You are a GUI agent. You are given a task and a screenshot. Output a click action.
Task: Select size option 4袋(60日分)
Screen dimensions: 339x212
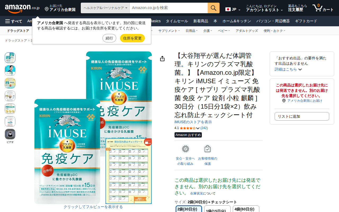pos(246,209)
